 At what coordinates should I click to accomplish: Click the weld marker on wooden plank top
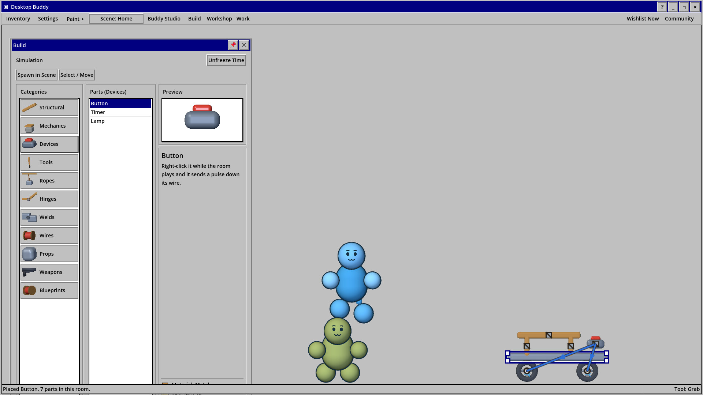[549, 335]
